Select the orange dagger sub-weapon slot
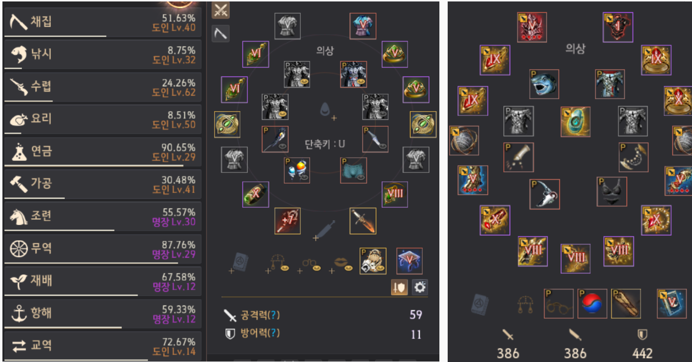 [x=363, y=221]
